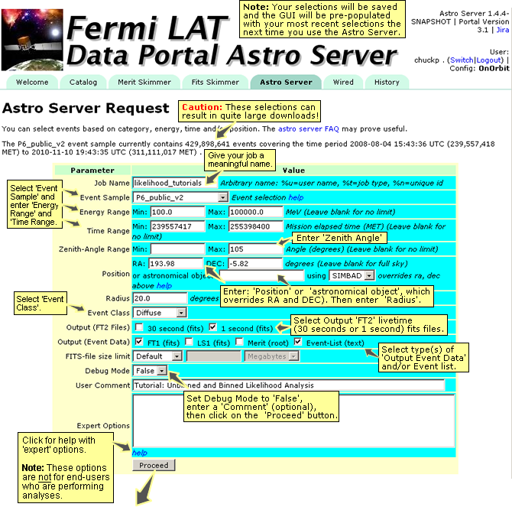Viewport: 512px width, 507px height.
Task: Open the Welcome tab
Action: click(x=32, y=82)
